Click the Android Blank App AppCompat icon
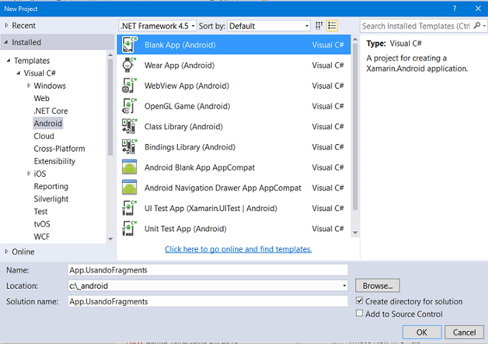 point(129,167)
